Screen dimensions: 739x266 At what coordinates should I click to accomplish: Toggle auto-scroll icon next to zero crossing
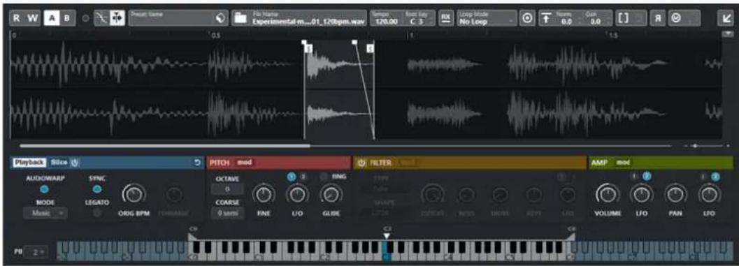[117, 18]
